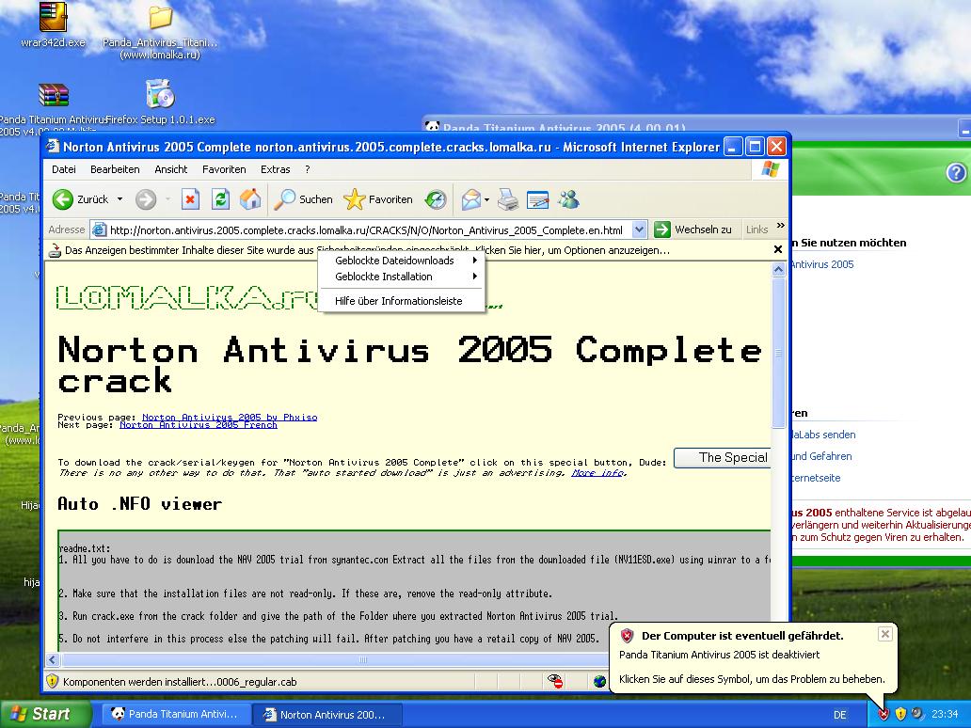Screen dimensions: 971x728
Task: Click the privacy report eye icon in status bar
Action: coord(555,681)
